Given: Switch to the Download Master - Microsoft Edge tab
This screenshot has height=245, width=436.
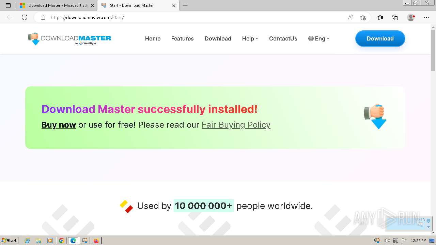Looking at the screenshot, I should click(57, 5).
